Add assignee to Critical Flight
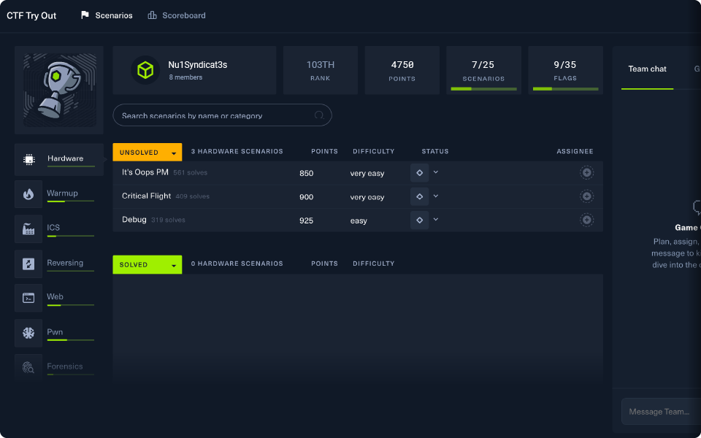 pyautogui.click(x=586, y=196)
